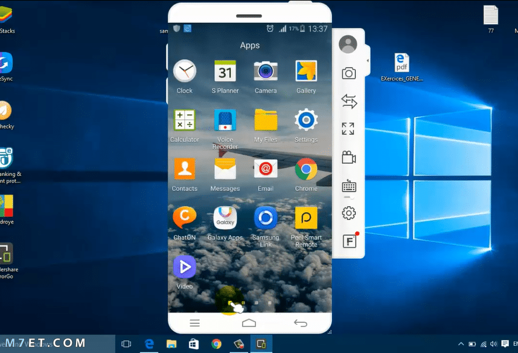Screen dimensions: 518x353
Task: Take a screenshot with sidebar camera icon
Action: click(348, 73)
